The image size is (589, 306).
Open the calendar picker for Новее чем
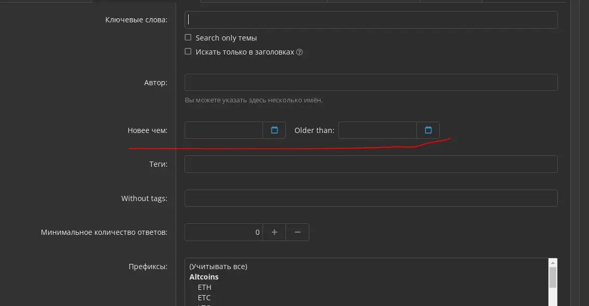(274, 130)
